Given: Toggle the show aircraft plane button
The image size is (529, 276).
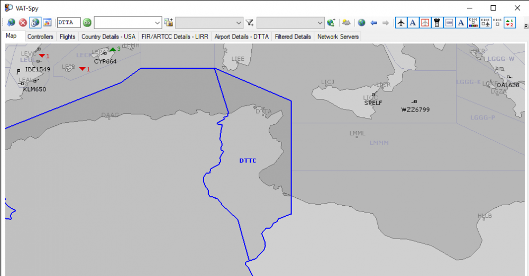Looking at the screenshot, I should pos(401,23).
